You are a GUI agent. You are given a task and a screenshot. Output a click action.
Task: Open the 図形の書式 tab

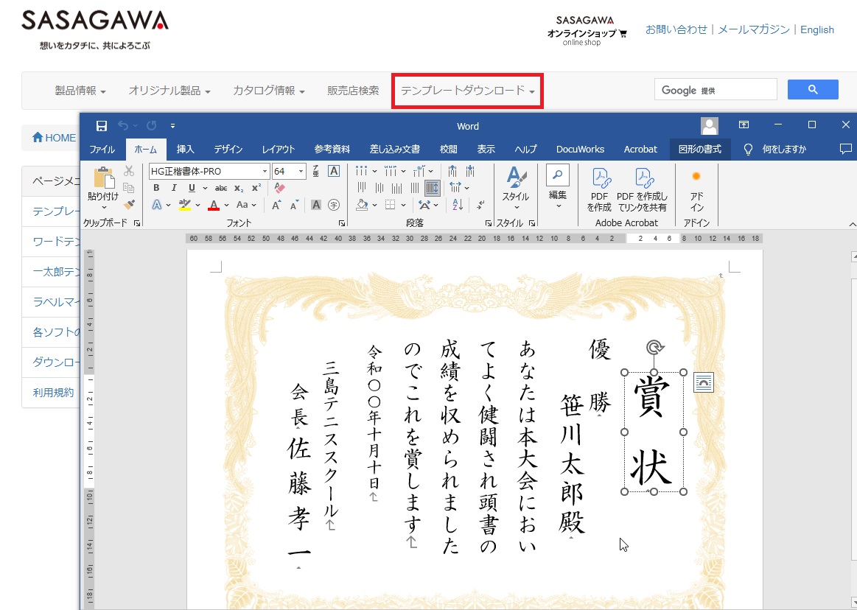[700, 150]
